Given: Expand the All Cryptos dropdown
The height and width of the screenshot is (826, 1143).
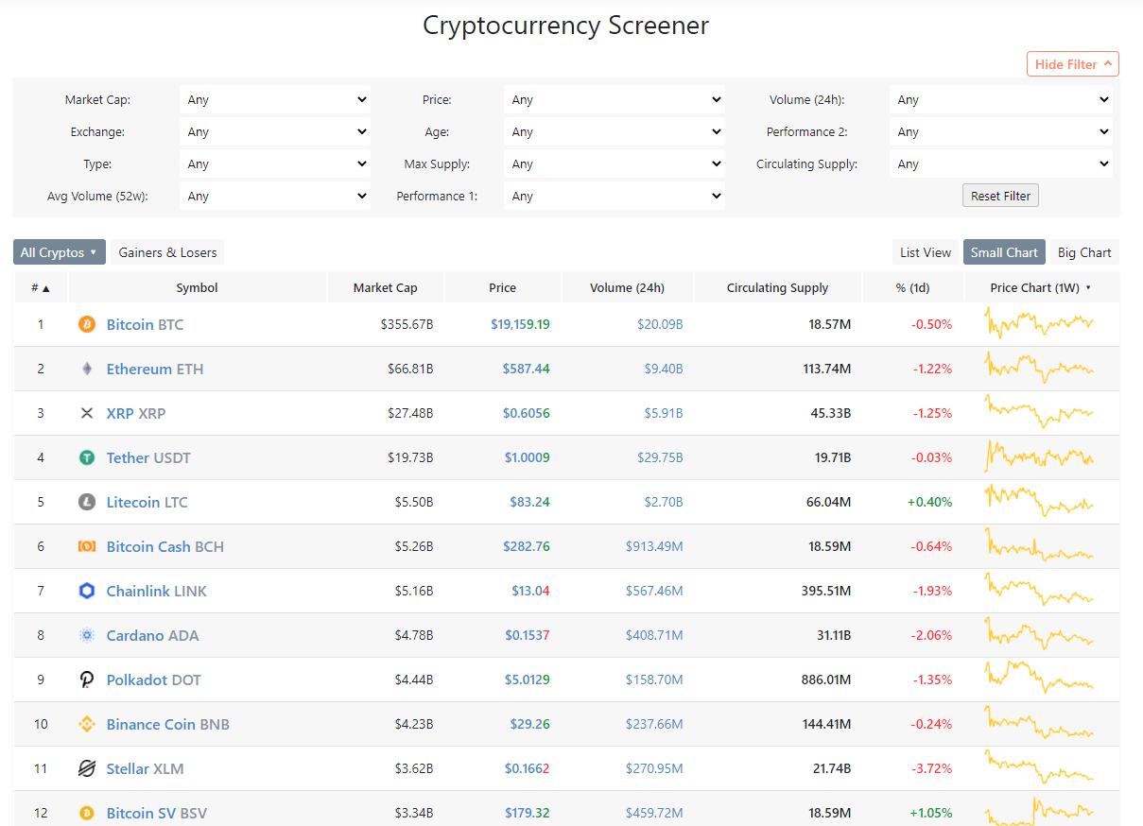Looking at the screenshot, I should tap(60, 252).
